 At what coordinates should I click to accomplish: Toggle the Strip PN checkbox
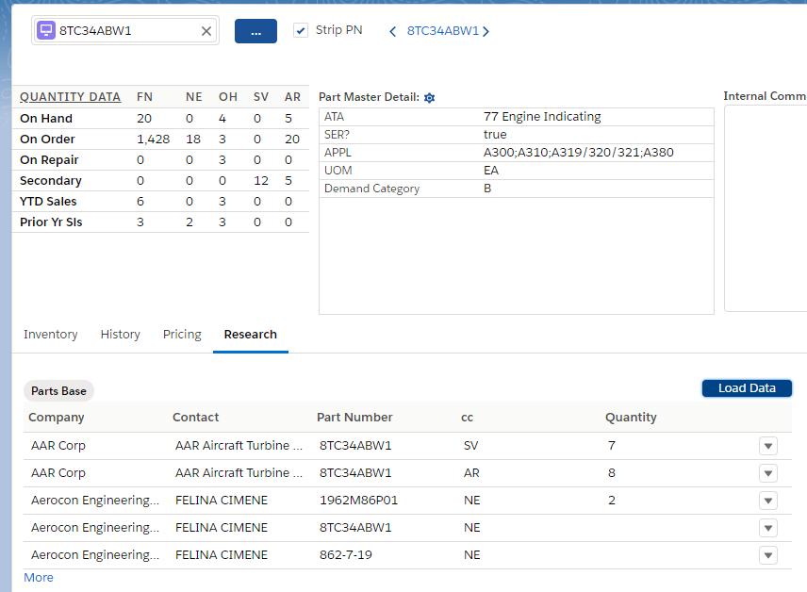(x=301, y=30)
